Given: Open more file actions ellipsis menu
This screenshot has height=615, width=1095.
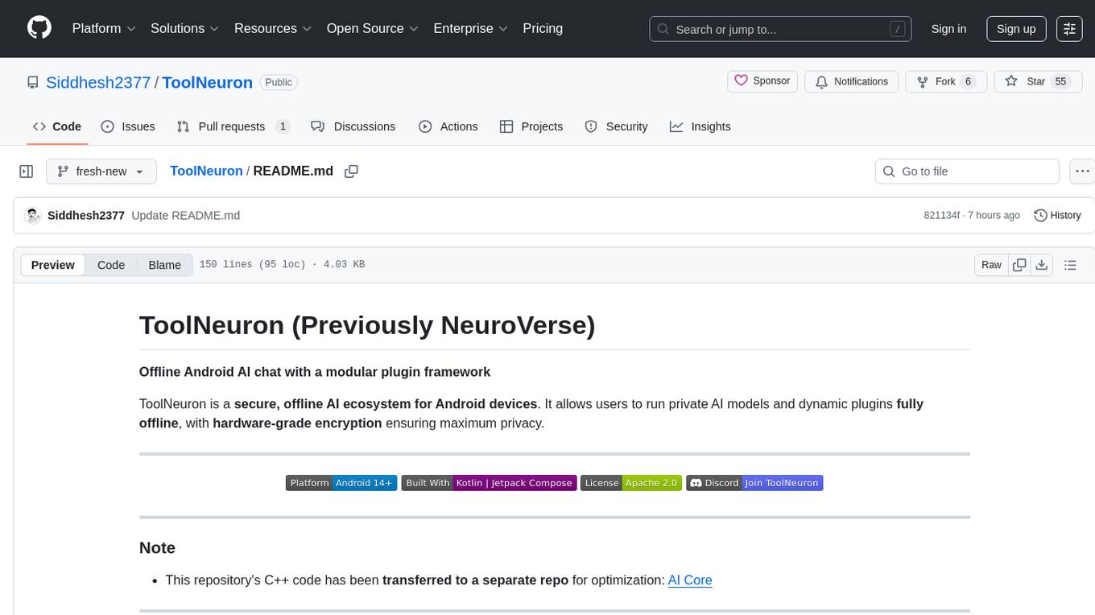Looking at the screenshot, I should pyautogui.click(x=1082, y=171).
